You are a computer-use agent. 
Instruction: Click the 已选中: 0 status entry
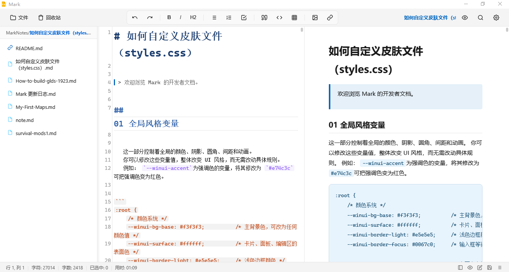[x=99, y=268]
